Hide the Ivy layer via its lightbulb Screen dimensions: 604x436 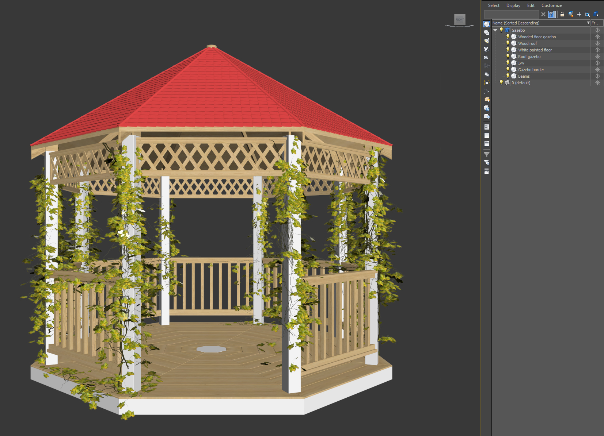[508, 63]
